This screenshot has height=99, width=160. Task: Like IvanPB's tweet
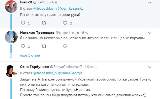pos(65,23)
